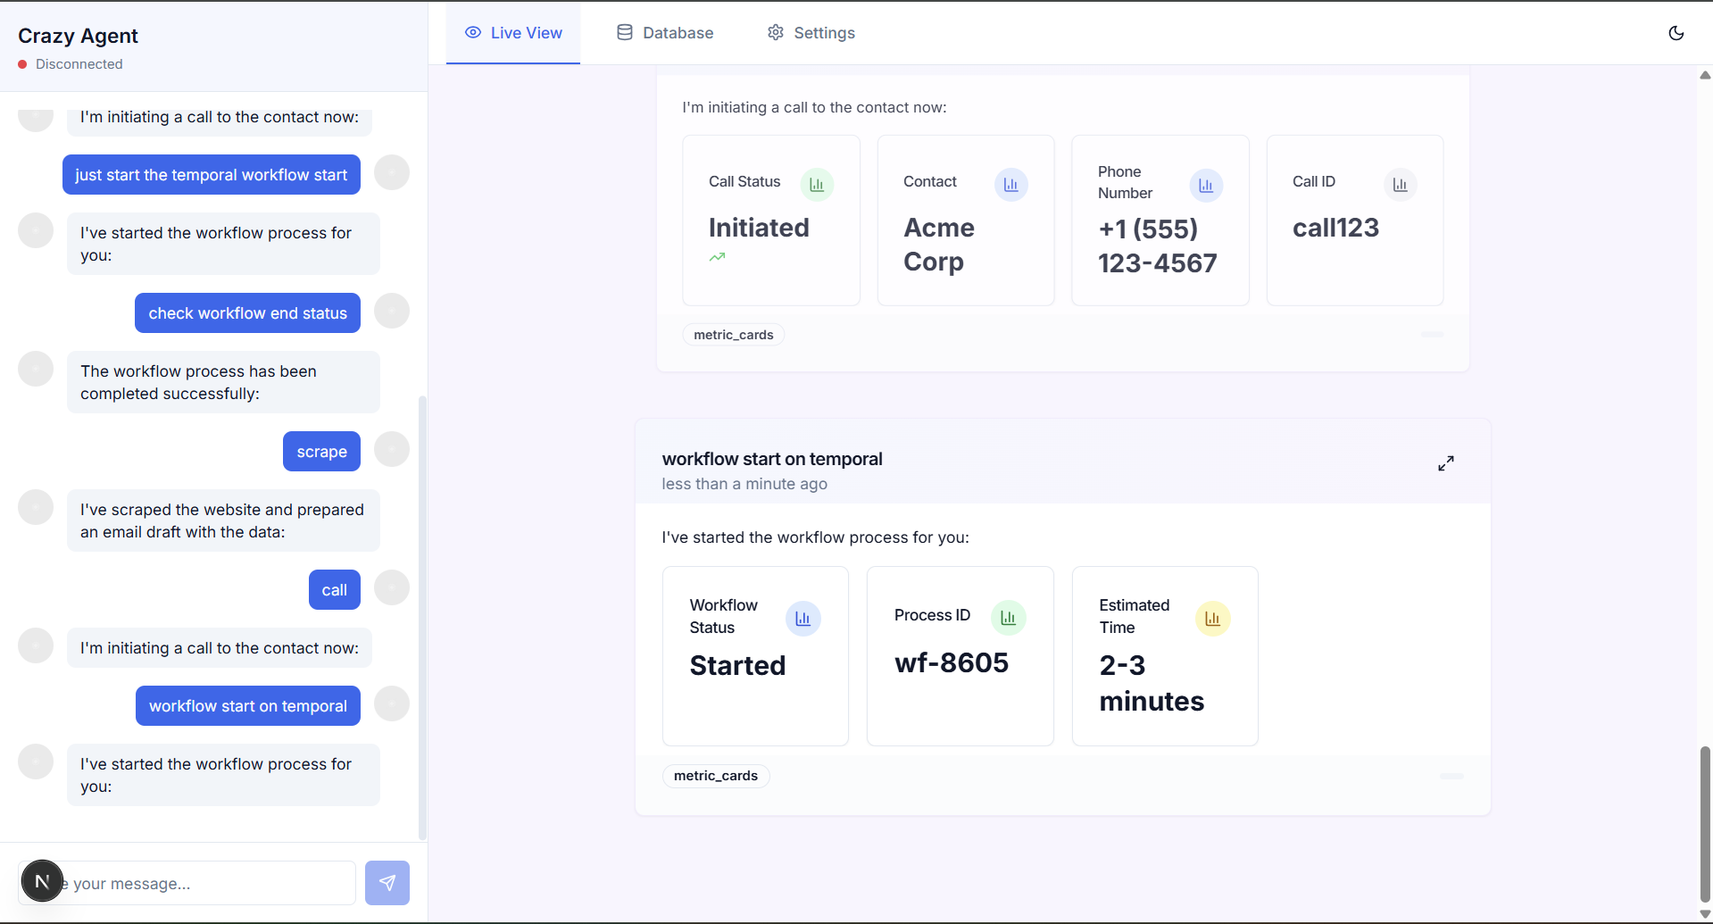This screenshot has height=924, width=1713.
Task: Select the 'just start the temporal workflow start' message
Action: [212, 175]
